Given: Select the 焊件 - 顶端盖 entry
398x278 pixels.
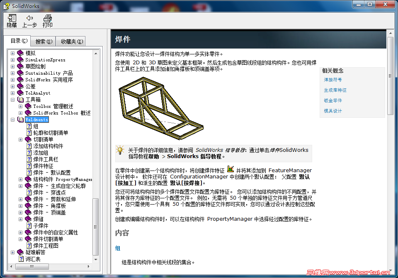Looking at the screenshot, I should click(49, 212).
